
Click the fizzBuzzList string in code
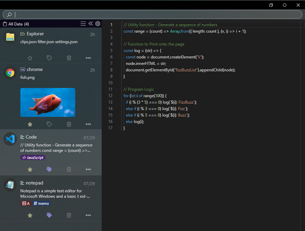click(186, 70)
